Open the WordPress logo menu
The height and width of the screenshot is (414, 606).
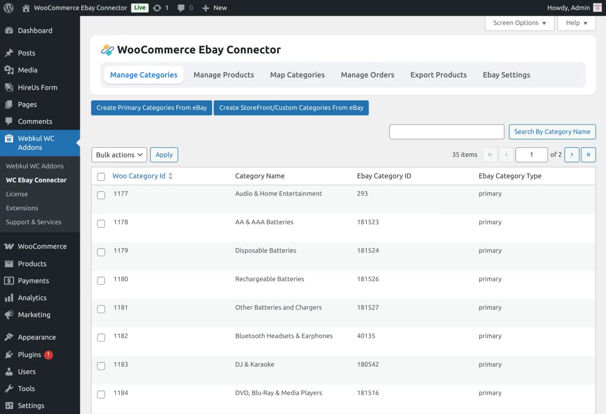click(x=9, y=8)
